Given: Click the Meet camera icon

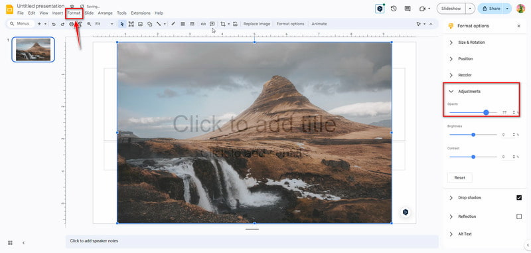Looking at the screenshot, I should (422, 9).
